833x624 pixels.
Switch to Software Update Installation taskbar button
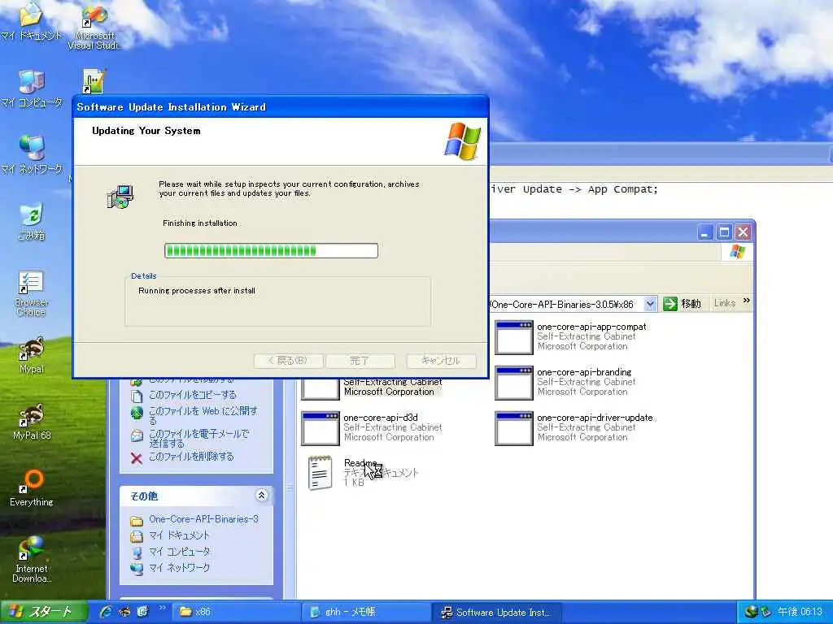pyautogui.click(x=496, y=612)
